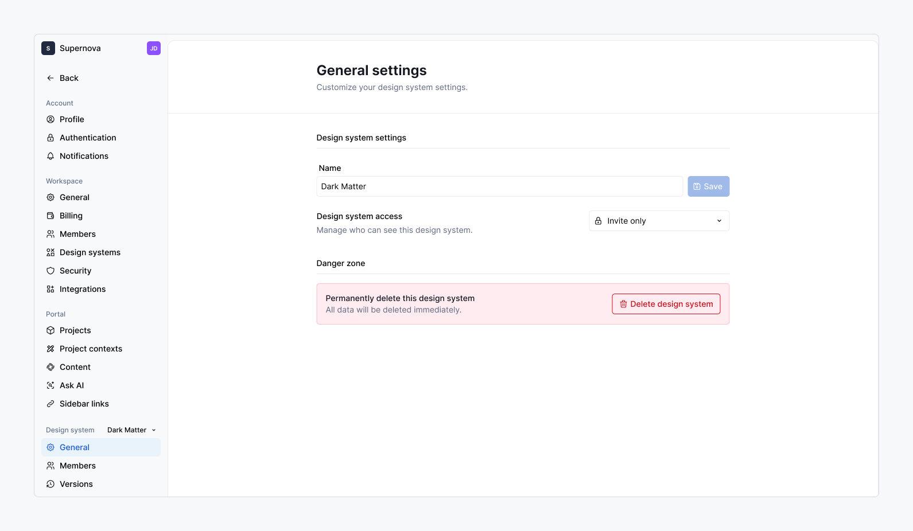The height and width of the screenshot is (531, 913).
Task: Click the Supernova workspace logo icon
Action: [48, 48]
